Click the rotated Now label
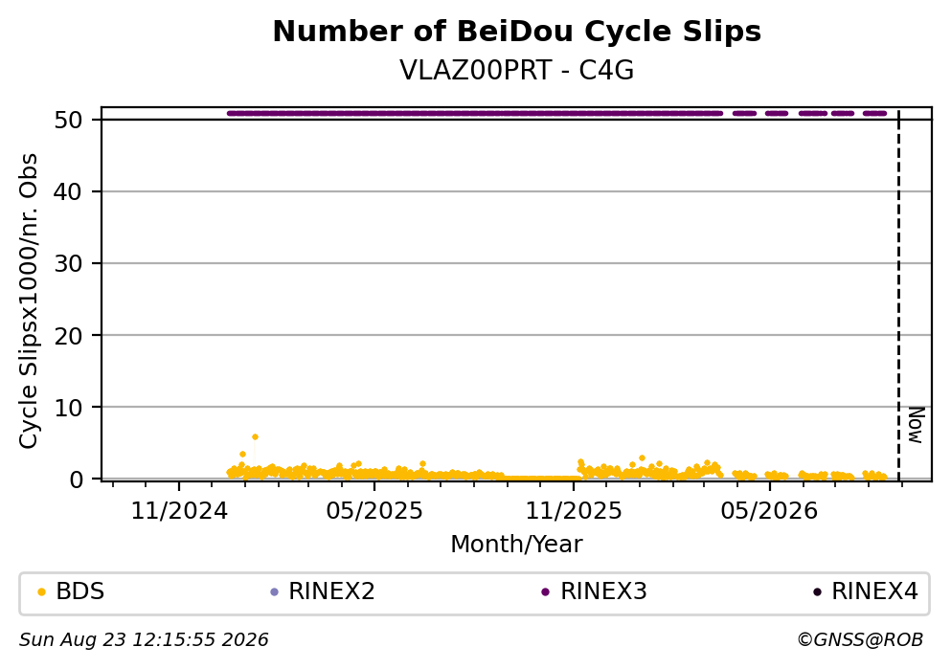 tap(916, 425)
